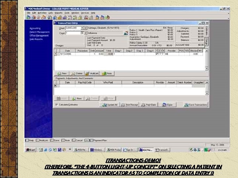Open the File menu

pos(28,13)
